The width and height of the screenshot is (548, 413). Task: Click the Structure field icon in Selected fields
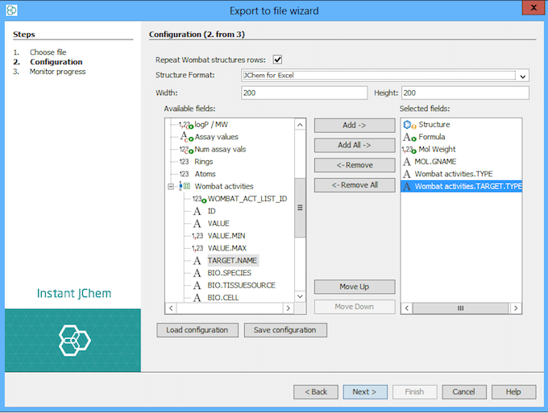tap(409, 125)
